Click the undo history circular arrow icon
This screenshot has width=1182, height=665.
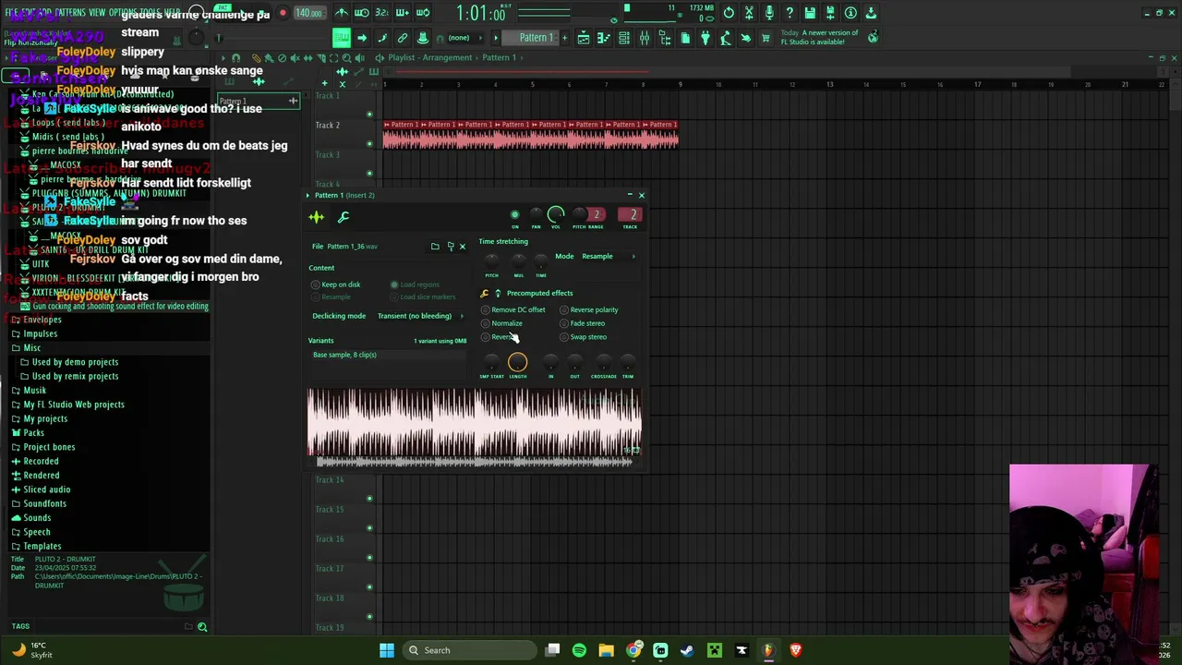point(729,13)
